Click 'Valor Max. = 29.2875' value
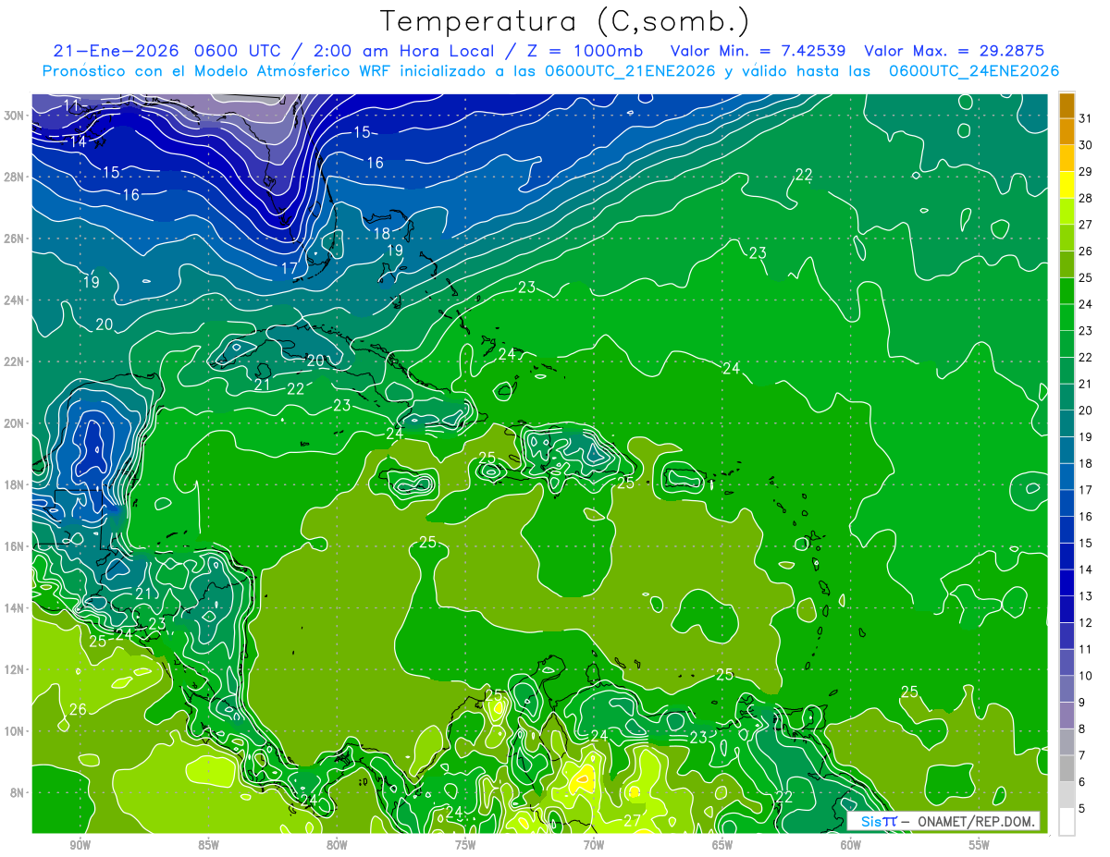The height and width of the screenshot is (857, 1110). [x=954, y=51]
